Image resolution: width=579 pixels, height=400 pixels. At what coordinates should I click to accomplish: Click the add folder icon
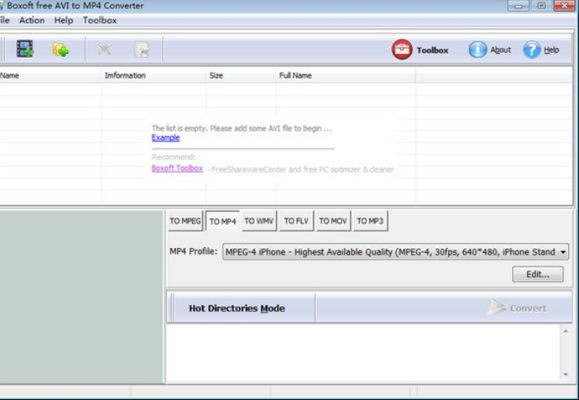60,49
